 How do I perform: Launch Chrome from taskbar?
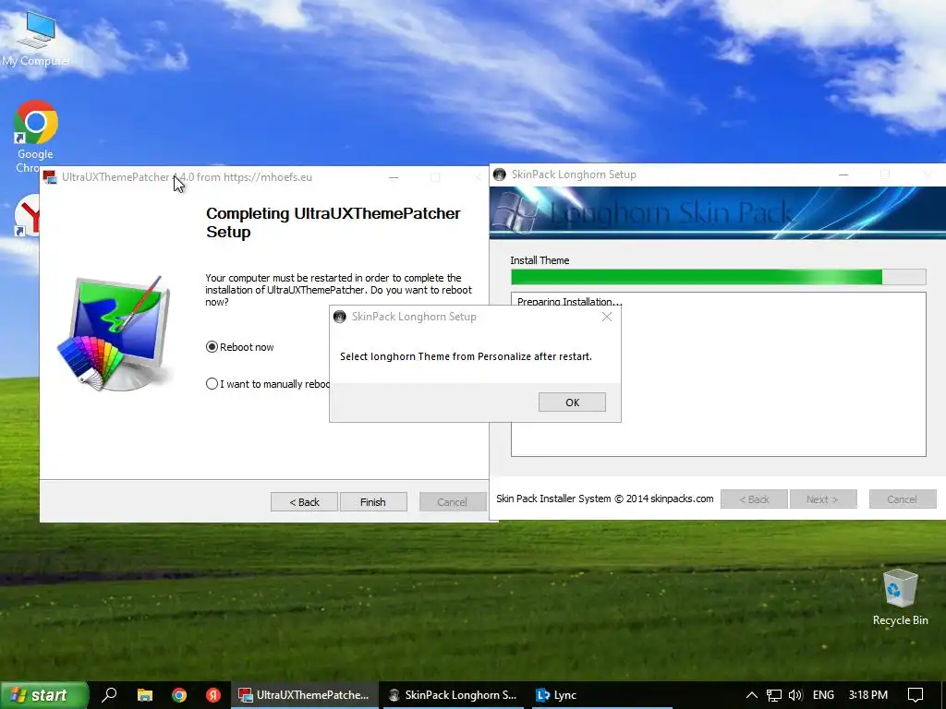tap(179, 695)
